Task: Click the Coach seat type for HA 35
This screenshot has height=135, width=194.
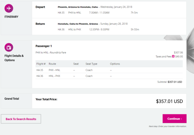Action: point(89,70)
